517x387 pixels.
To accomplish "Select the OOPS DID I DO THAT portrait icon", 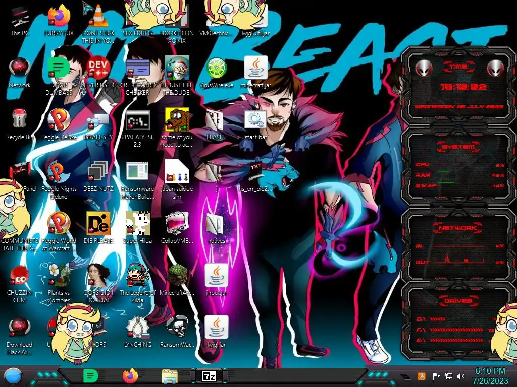I will pyautogui.click(x=98, y=284).
